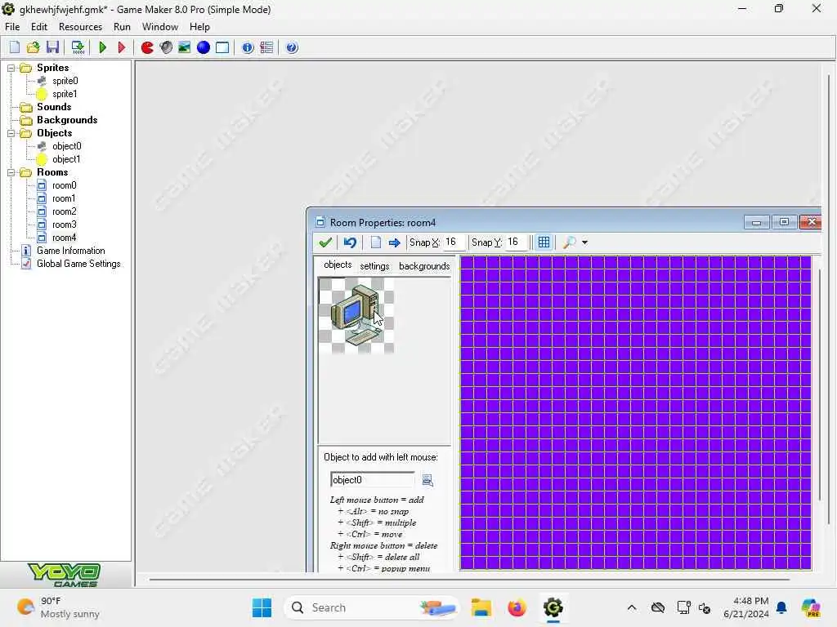Clear all instances from the room
The height and width of the screenshot is (627, 837).
point(375,242)
